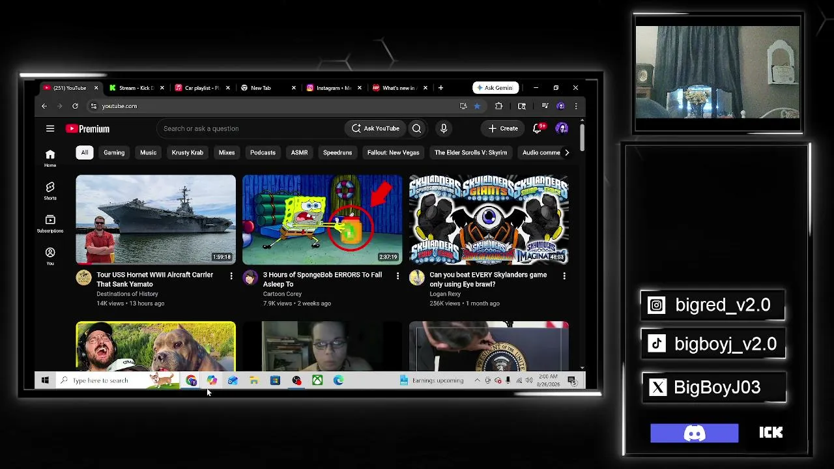Open the browser extensions puzzle icon
The width and height of the screenshot is (834, 469).
(x=498, y=106)
